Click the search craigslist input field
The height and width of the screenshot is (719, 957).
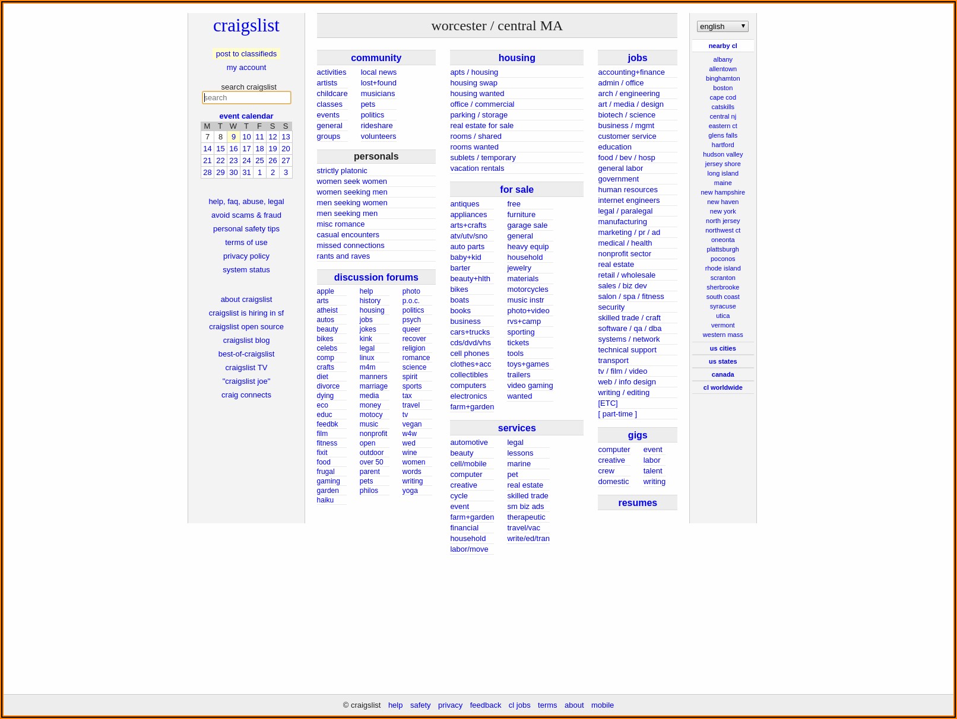tap(246, 98)
